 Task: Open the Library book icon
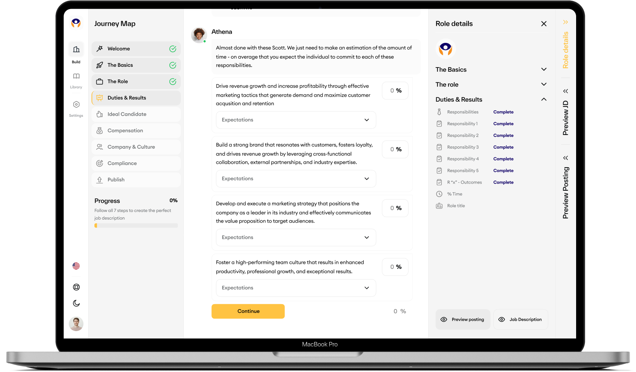coord(76,76)
